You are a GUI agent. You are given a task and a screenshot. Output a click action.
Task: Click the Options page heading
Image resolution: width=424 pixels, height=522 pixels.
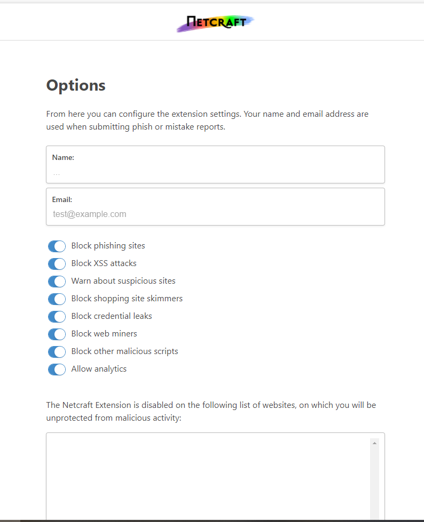pos(76,85)
